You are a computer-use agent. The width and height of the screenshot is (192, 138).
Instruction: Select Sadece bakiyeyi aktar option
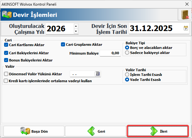(127, 53)
